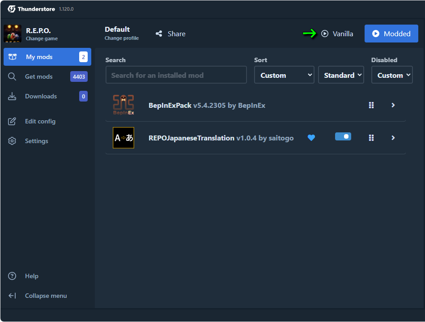
Task: Open the Disabled Custom dropdown
Action: (x=392, y=75)
